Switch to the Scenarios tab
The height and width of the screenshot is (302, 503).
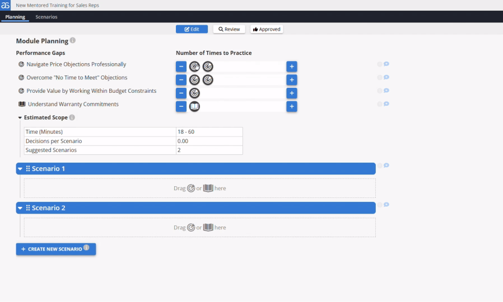point(46,17)
